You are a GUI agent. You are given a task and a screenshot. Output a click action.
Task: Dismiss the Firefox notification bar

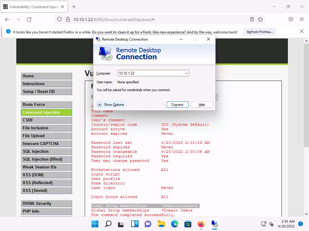301,31
